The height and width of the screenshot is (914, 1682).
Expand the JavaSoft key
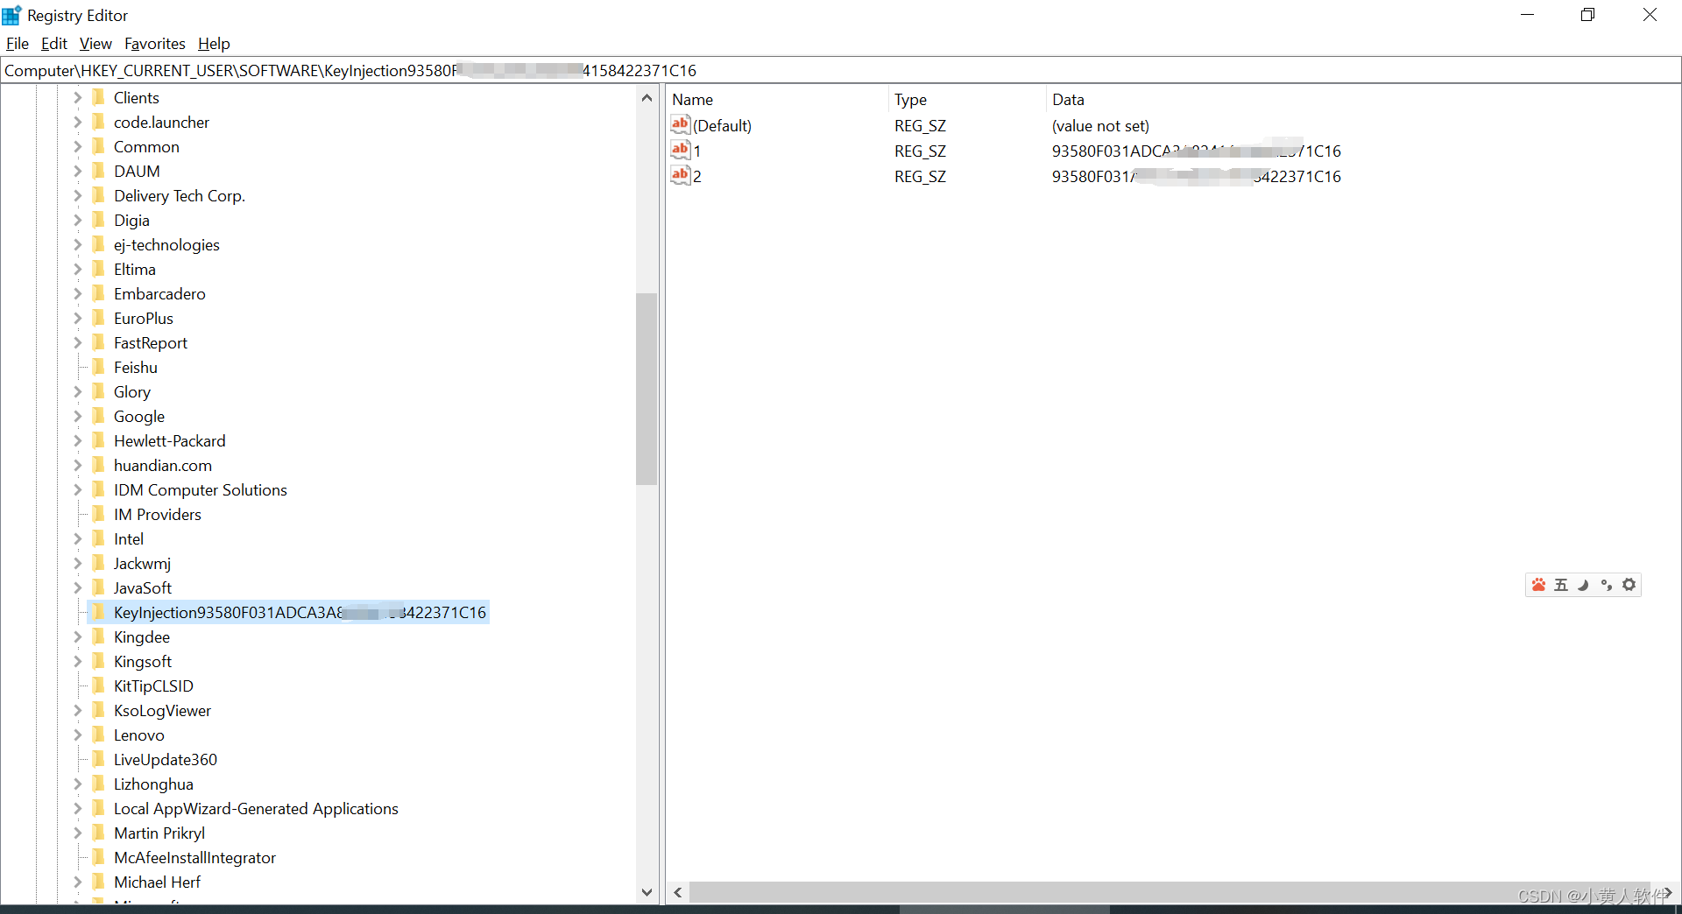click(77, 587)
